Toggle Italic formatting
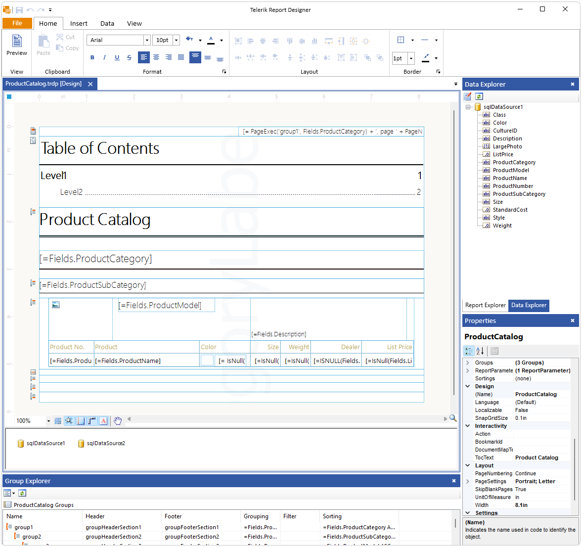This screenshot has height=547, width=582. point(105,57)
